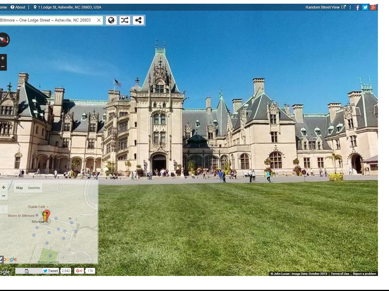Open the About page
Viewport: 389px width, 291px height.
point(18,7)
